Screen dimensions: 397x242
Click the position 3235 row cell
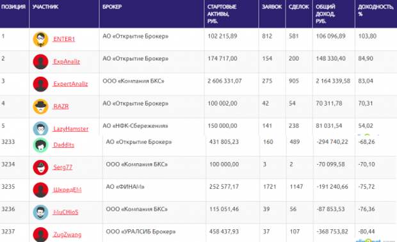pos(8,186)
